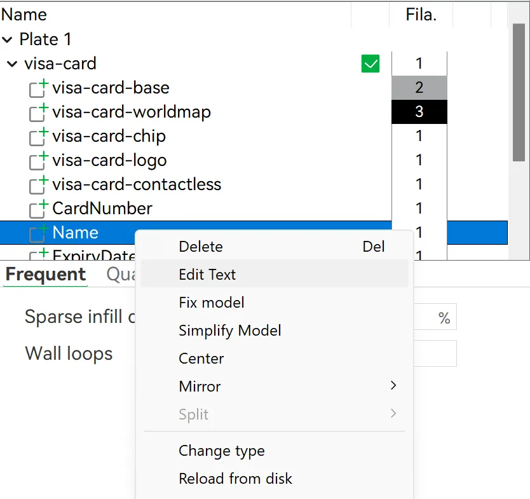This screenshot has width=530, height=499.
Task: Click the add-part icon beside visa-card-base
Action: point(37,88)
